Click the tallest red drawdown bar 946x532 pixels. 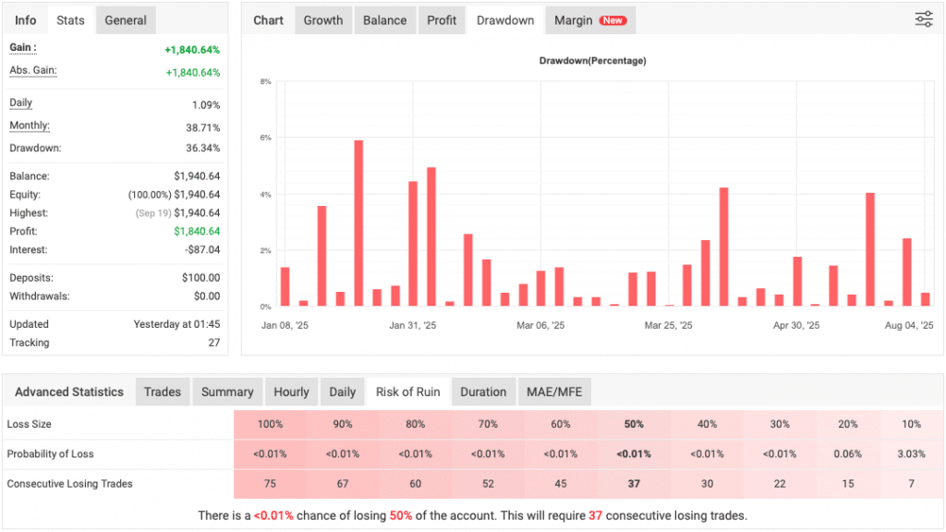tap(358, 223)
